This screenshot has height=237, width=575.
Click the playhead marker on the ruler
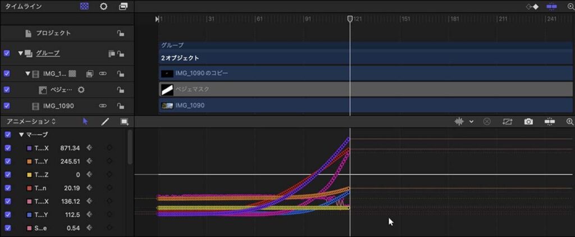pos(350,19)
